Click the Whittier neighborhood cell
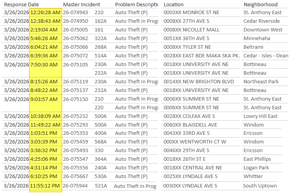This screenshot has width=290, height=193. [x=253, y=176]
